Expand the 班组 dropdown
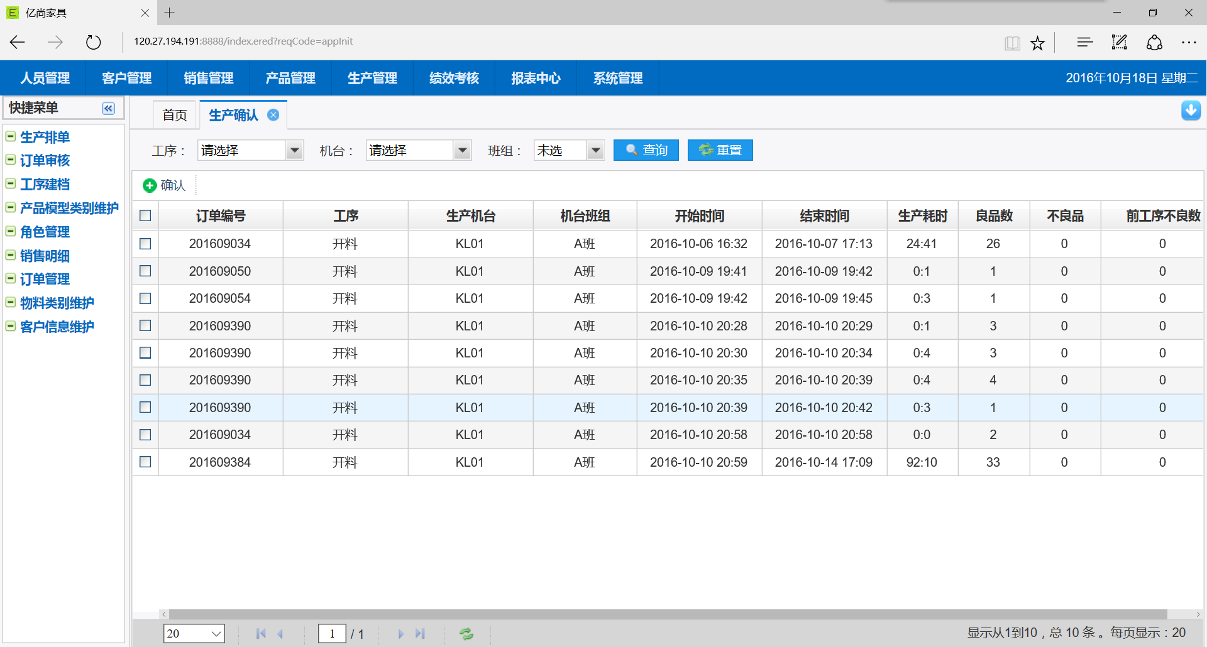 point(595,150)
